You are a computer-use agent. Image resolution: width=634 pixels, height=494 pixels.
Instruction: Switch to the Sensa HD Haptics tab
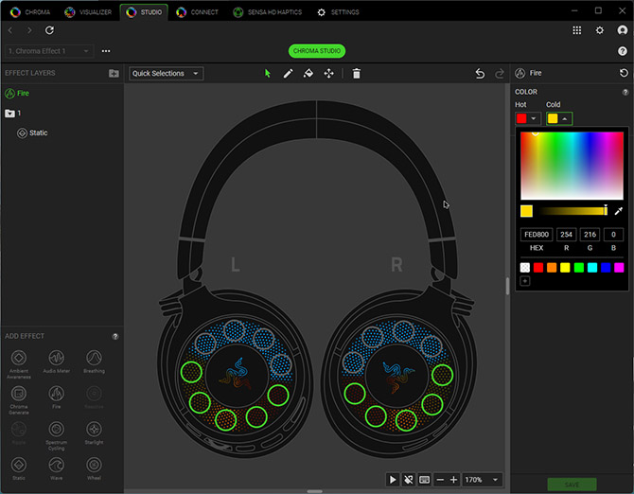tap(267, 12)
